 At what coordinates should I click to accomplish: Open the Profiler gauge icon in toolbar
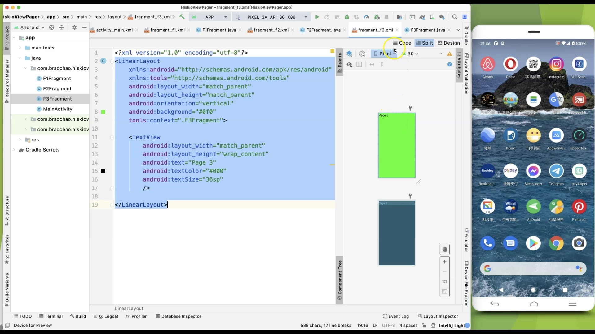tap(367, 17)
